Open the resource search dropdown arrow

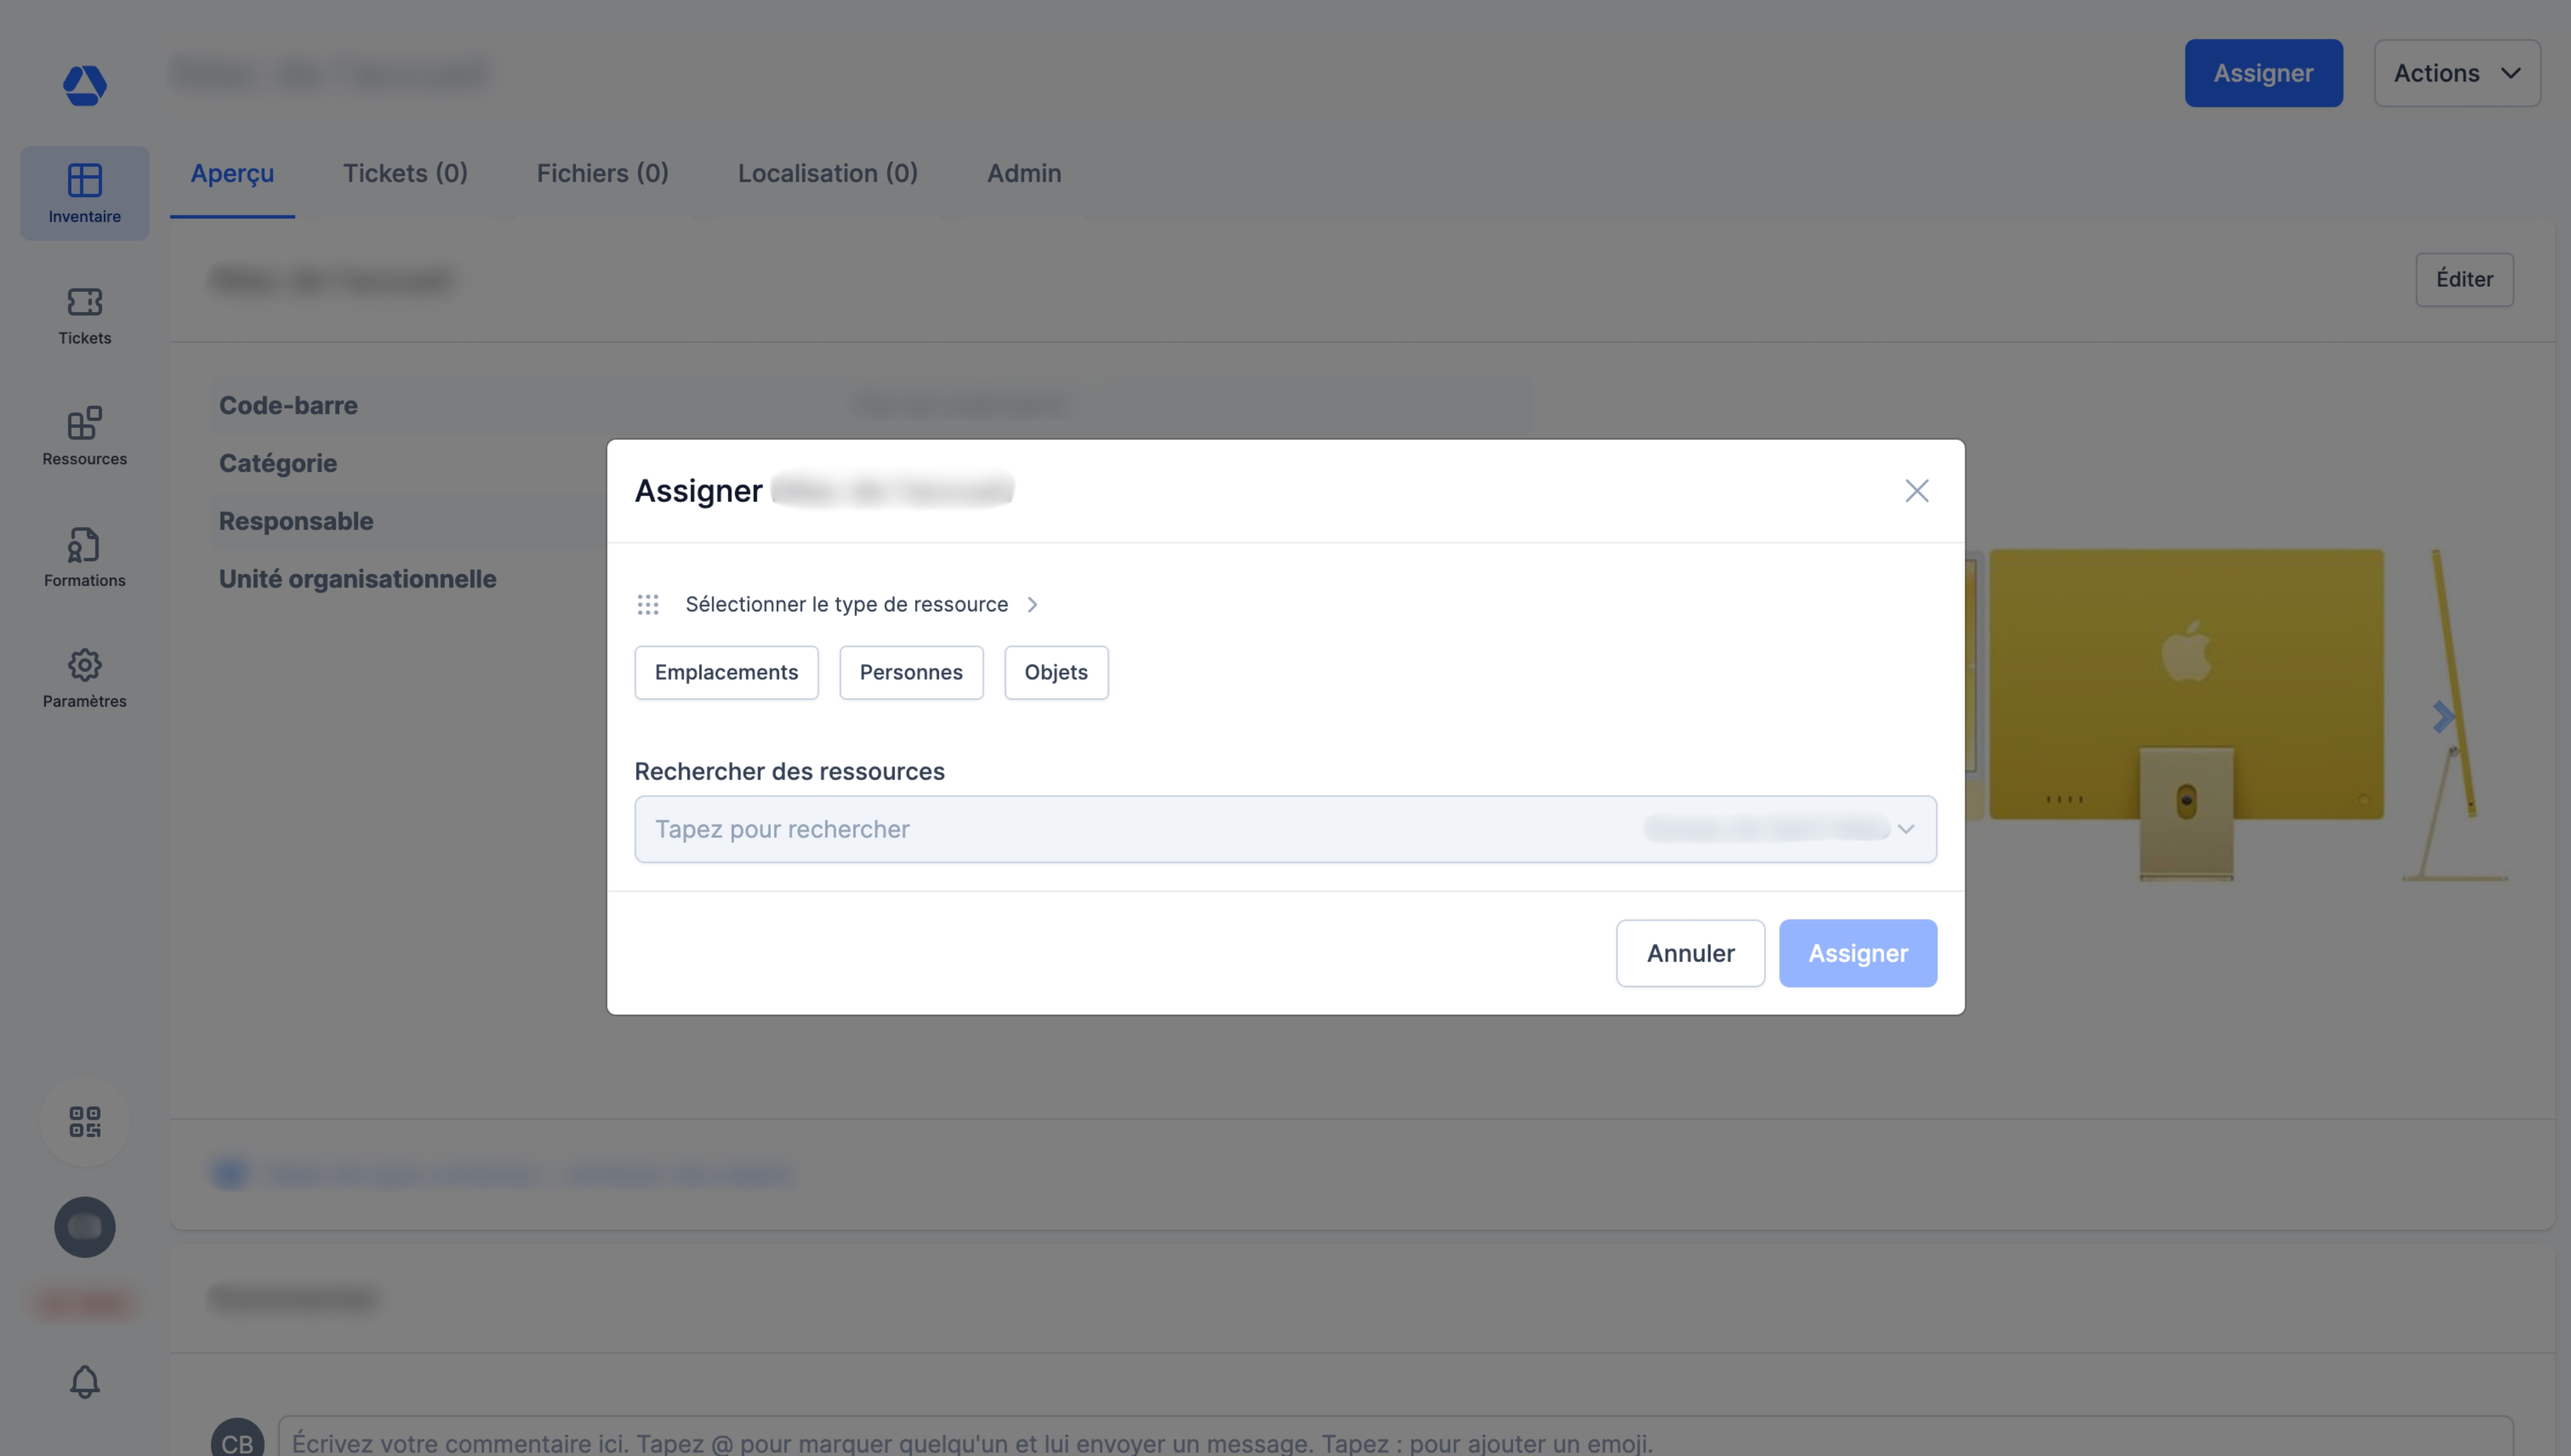point(1905,829)
